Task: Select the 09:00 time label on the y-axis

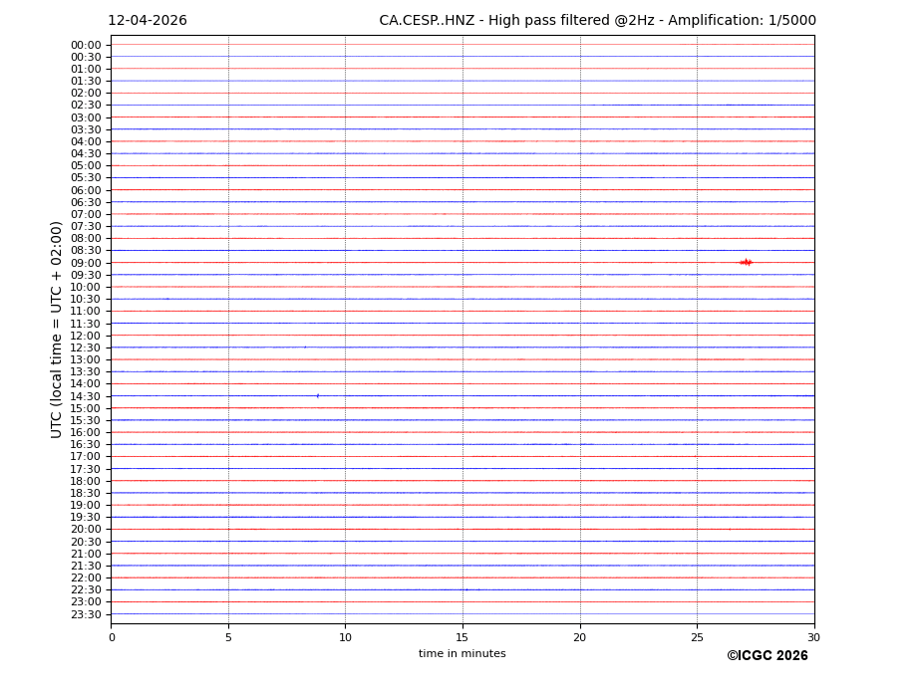Action: point(86,263)
